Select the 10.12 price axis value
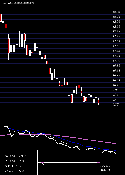 point(116,85)
